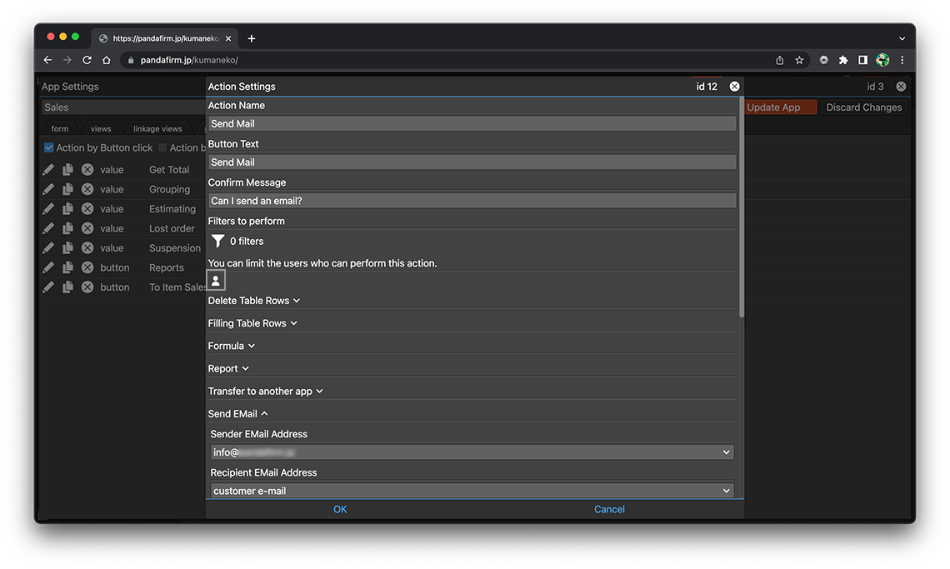Delete the Lost order action row
Viewport: 950px width, 569px height.
point(87,228)
